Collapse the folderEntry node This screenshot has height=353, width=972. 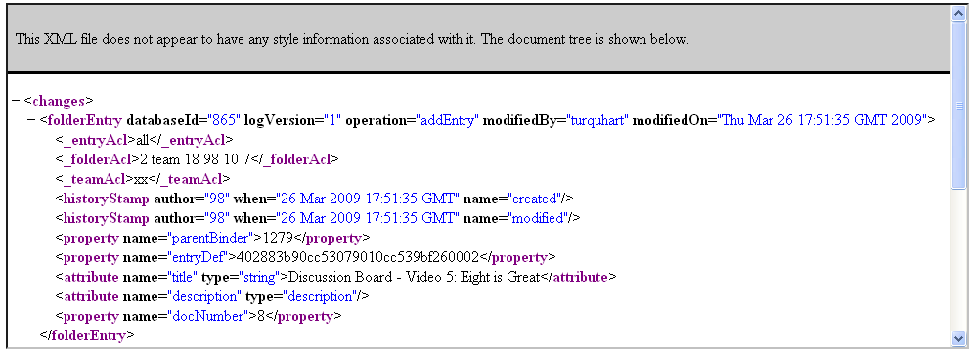click(31, 120)
